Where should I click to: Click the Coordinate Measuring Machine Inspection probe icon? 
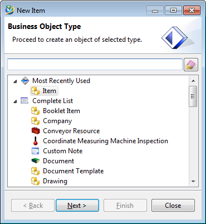click(36, 141)
